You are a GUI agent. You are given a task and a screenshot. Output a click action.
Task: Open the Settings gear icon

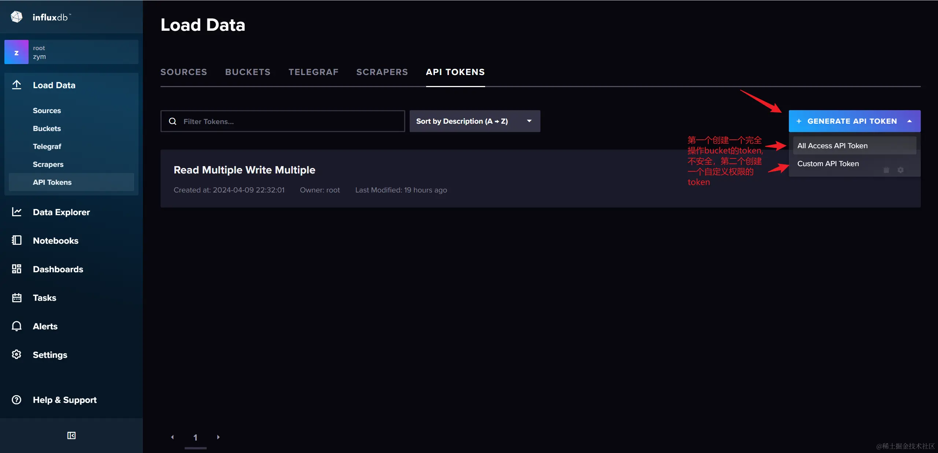(16, 355)
